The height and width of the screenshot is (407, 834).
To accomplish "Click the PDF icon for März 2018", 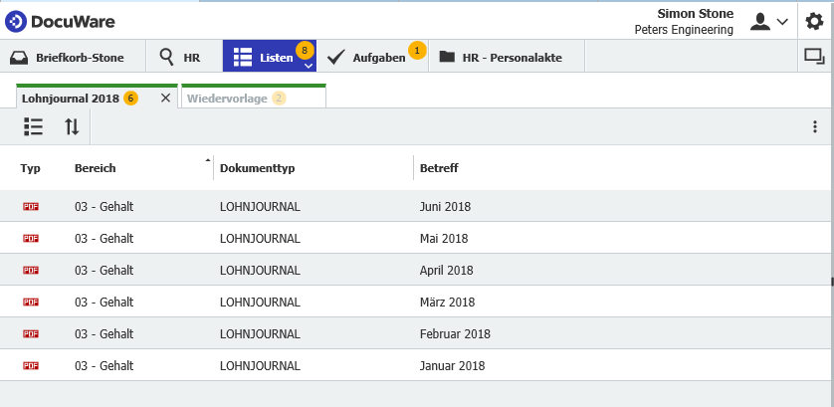I will pyautogui.click(x=31, y=303).
